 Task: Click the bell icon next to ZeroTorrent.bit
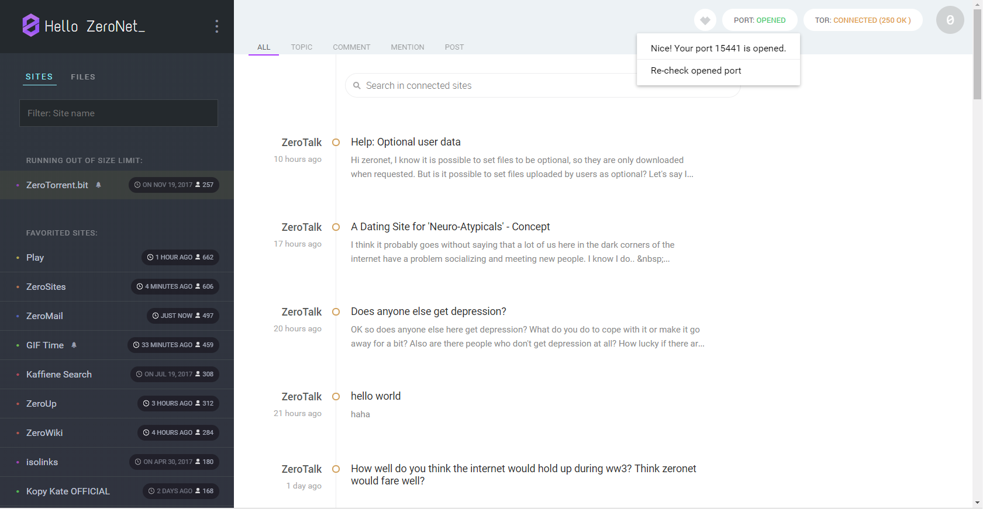click(98, 185)
